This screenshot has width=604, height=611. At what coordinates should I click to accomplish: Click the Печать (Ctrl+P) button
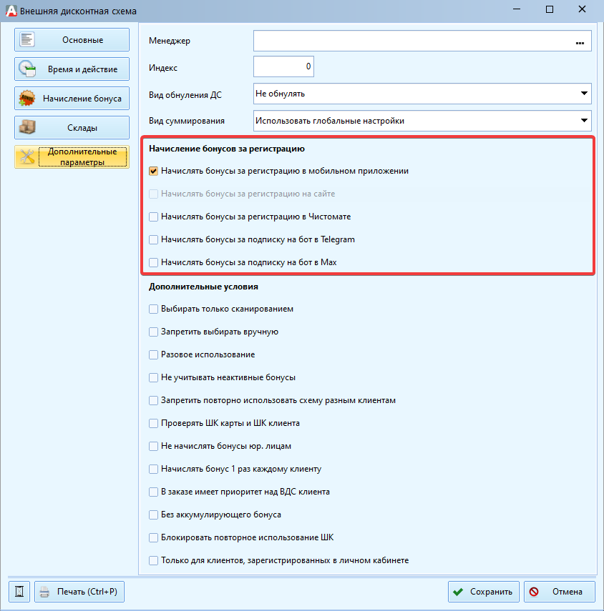click(x=79, y=592)
